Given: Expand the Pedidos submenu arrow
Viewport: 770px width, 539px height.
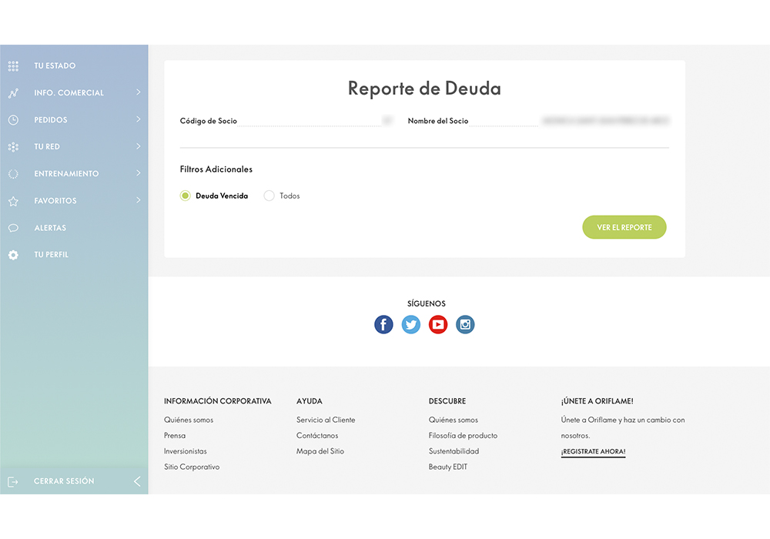Looking at the screenshot, I should 138,119.
